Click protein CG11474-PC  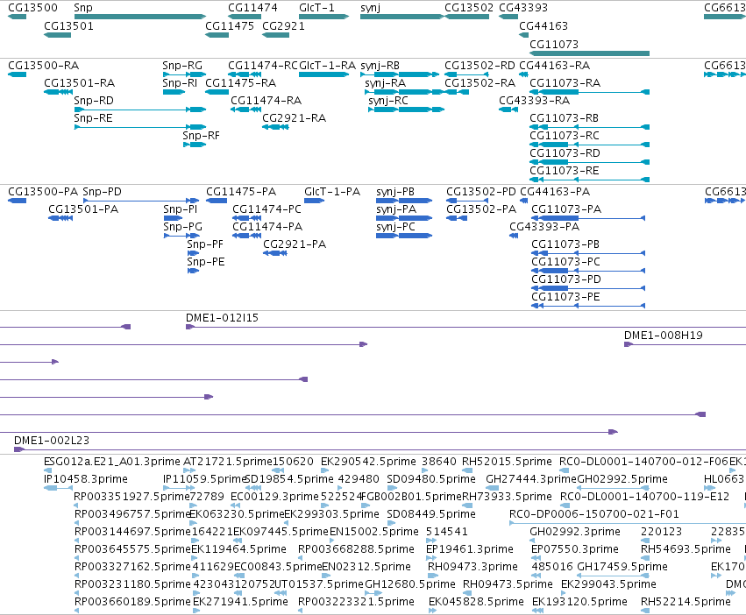coord(266,209)
